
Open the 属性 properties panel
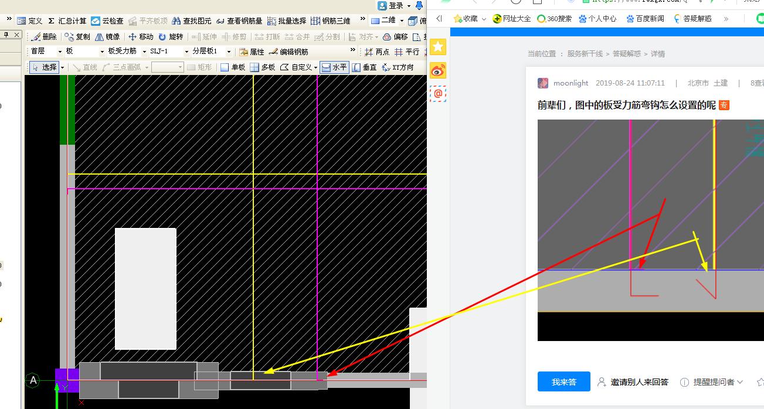point(252,52)
